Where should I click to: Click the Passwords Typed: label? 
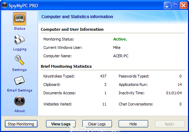click(x=134, y=76)
